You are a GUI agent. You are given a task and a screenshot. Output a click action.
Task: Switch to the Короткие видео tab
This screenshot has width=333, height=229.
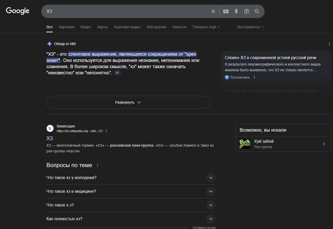coord(127,27)
